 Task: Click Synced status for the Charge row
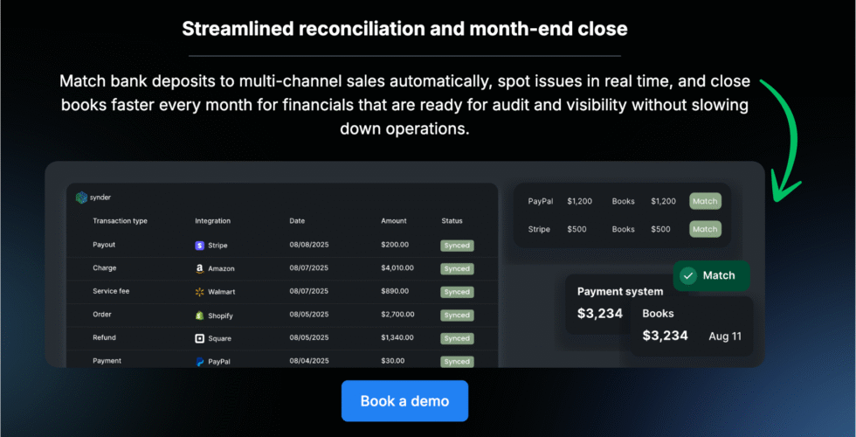tap(457, 269)
